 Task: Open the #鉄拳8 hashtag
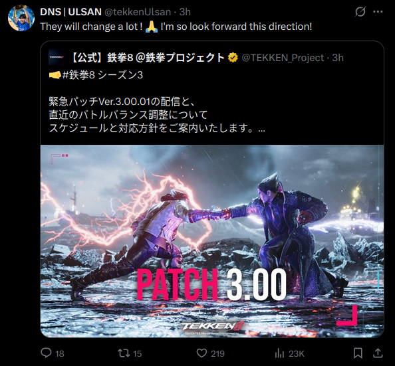[78, 75]
